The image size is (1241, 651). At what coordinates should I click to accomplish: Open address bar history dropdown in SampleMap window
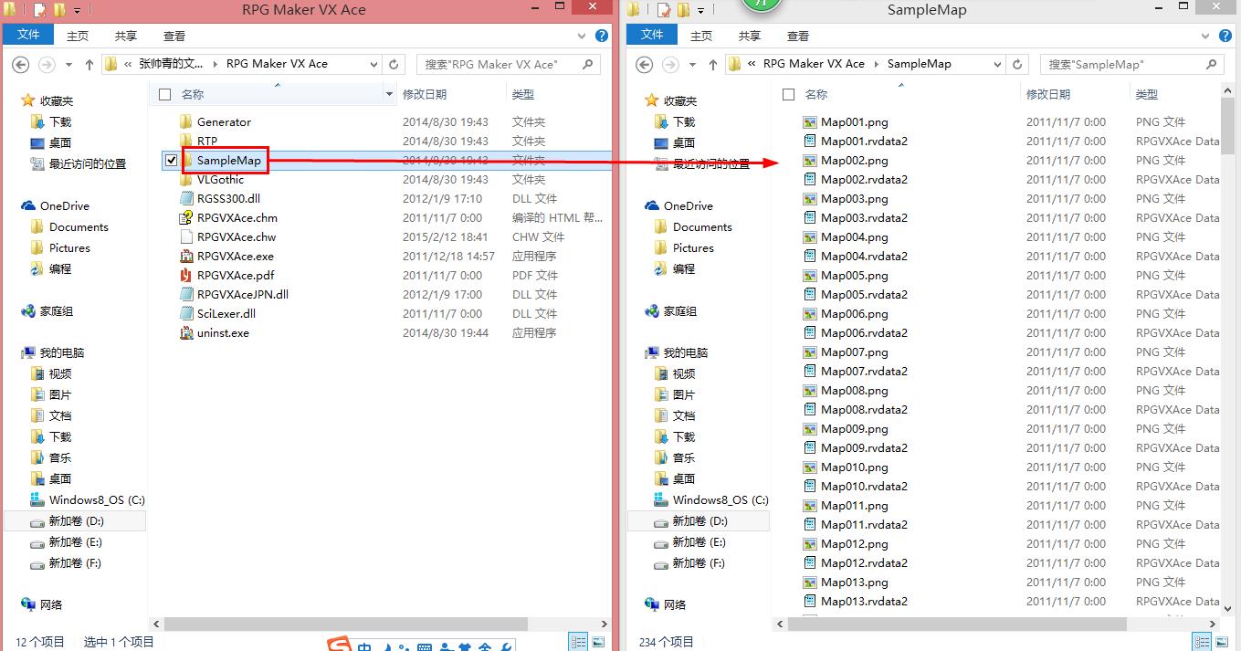(x=997, y=64)
